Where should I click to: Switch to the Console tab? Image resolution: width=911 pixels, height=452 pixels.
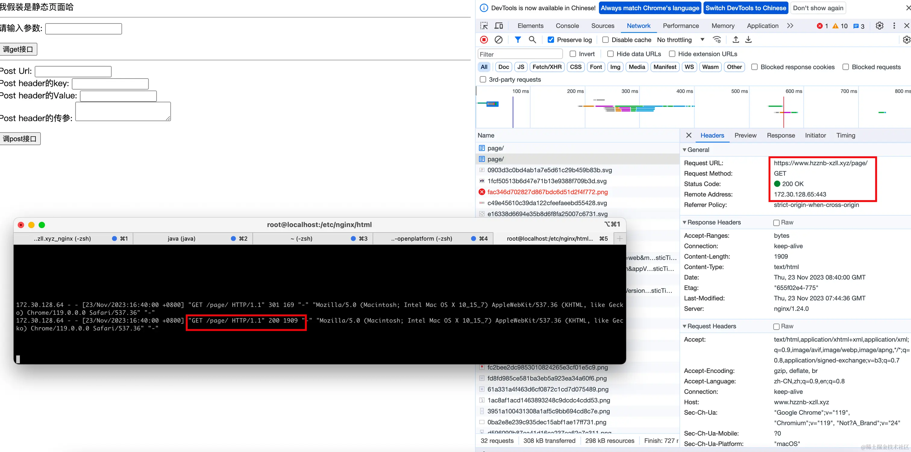(567, 26)
